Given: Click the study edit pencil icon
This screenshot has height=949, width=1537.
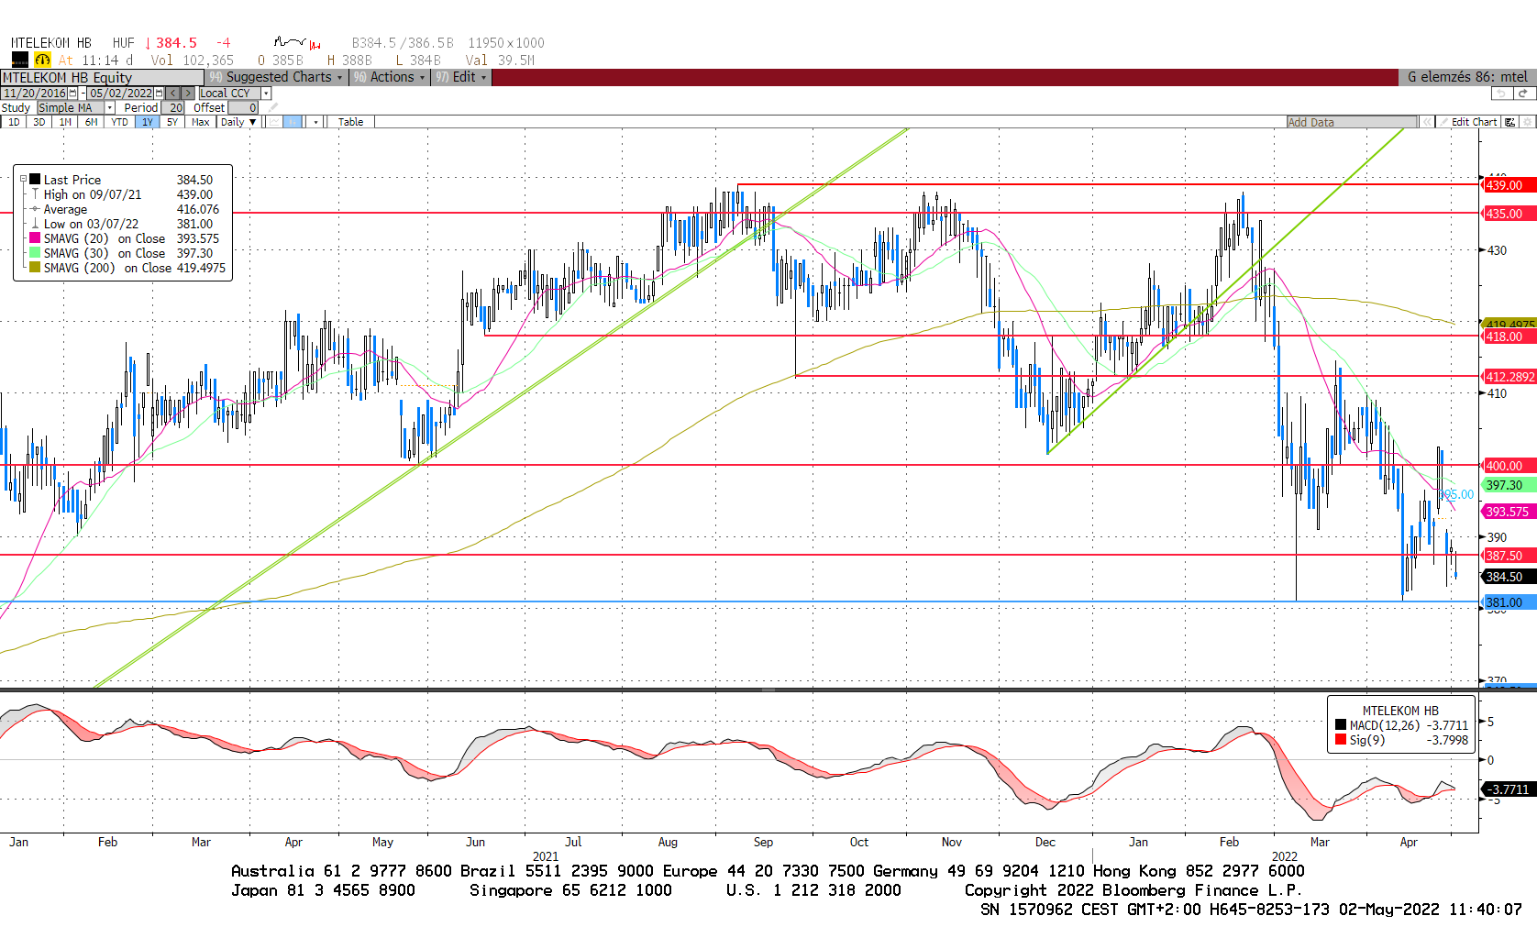Looking at the screenshot, I should tap(272, 107).
